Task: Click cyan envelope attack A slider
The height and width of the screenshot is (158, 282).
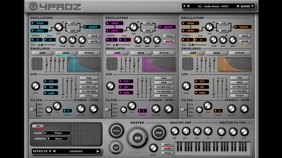Action: pos(46,64)
